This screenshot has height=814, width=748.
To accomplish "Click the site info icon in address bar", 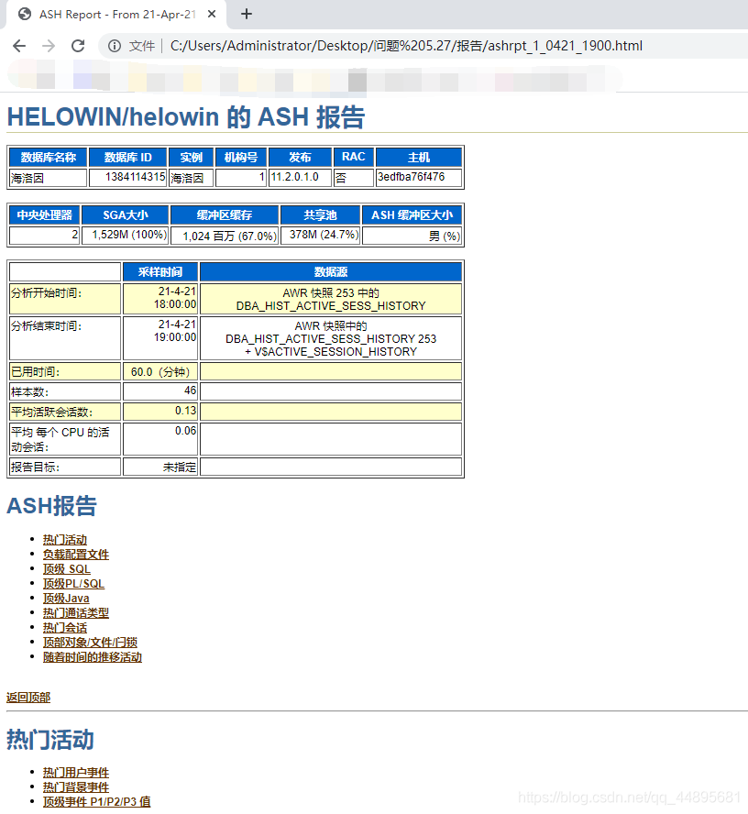I will 115,46.
